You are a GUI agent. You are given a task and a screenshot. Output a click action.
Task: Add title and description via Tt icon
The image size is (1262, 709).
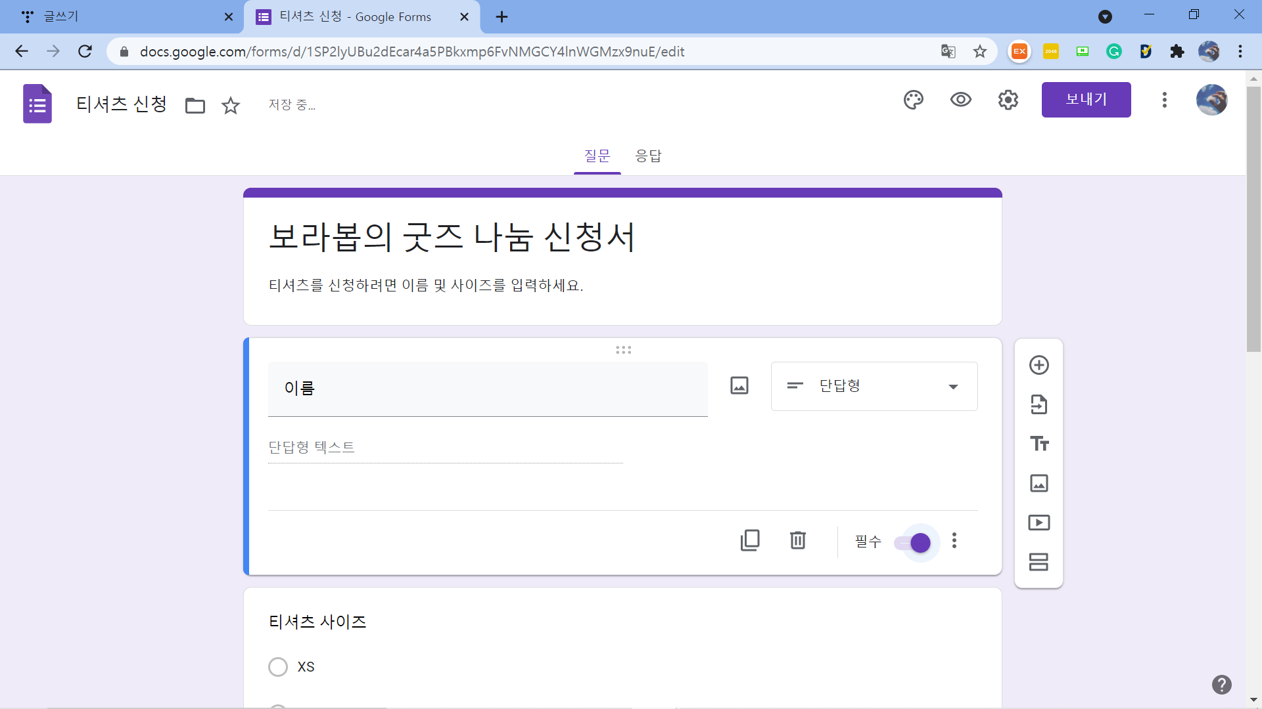(x=1039, y=444)
